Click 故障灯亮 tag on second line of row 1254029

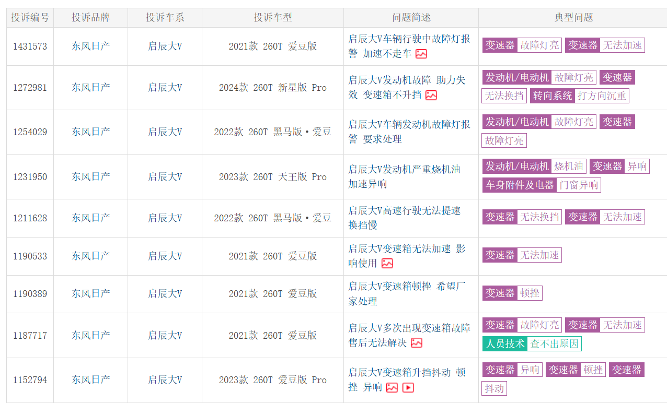point(504,140)
